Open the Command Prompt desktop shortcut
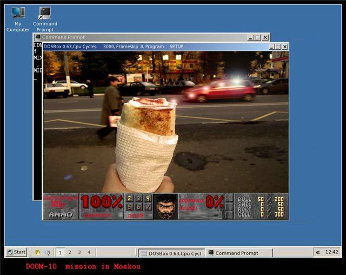The image size is (346, 275). 45,13
